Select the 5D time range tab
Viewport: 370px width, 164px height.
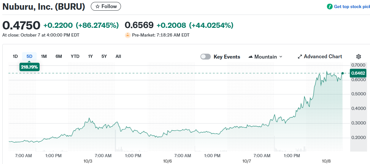click(30, 56)
